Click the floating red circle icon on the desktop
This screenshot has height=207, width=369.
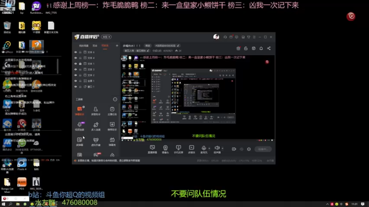click(351, 16)
